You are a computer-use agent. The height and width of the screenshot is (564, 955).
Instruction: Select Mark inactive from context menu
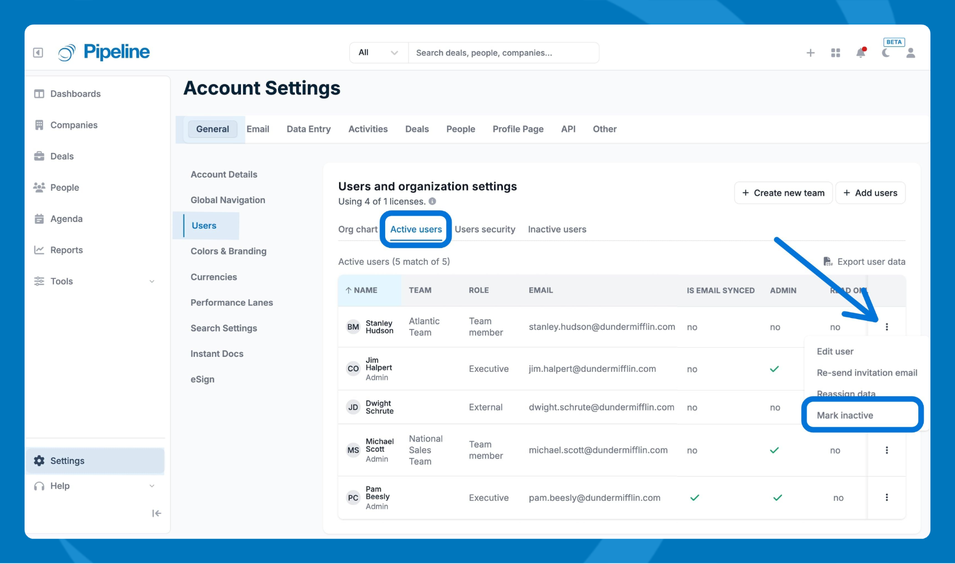click(x=845, y=415)
